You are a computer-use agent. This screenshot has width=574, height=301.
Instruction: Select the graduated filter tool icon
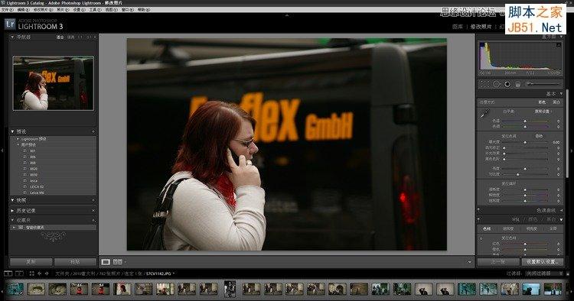(517, 84)
